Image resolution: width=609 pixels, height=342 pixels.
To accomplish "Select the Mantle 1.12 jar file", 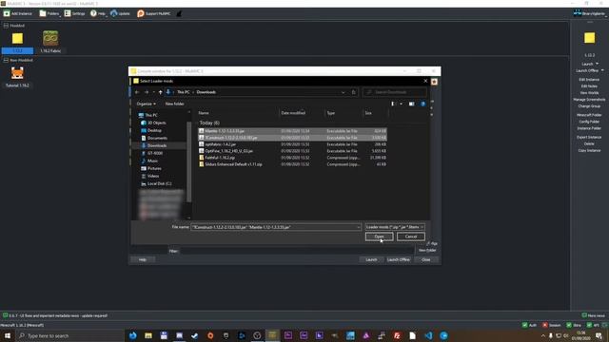I will [292, 131].
